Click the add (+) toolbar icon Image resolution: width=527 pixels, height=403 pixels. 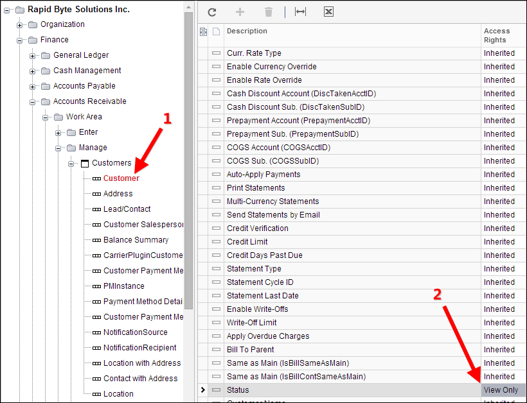pos(240,12)
